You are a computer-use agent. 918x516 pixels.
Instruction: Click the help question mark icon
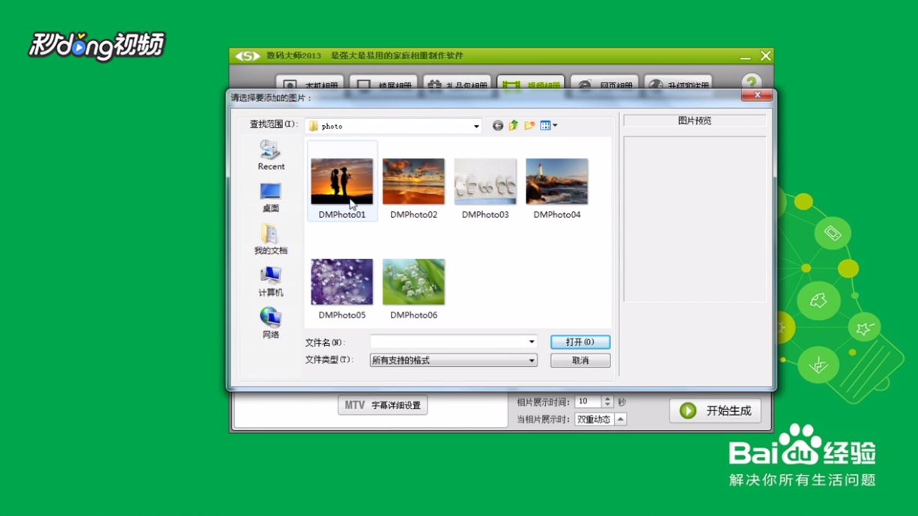pyautogui.click(x=751, y=82)
